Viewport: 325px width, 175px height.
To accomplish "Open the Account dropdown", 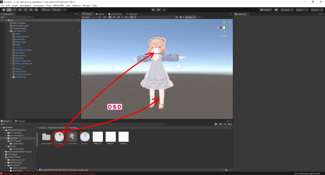I will (x=287, y=10).
